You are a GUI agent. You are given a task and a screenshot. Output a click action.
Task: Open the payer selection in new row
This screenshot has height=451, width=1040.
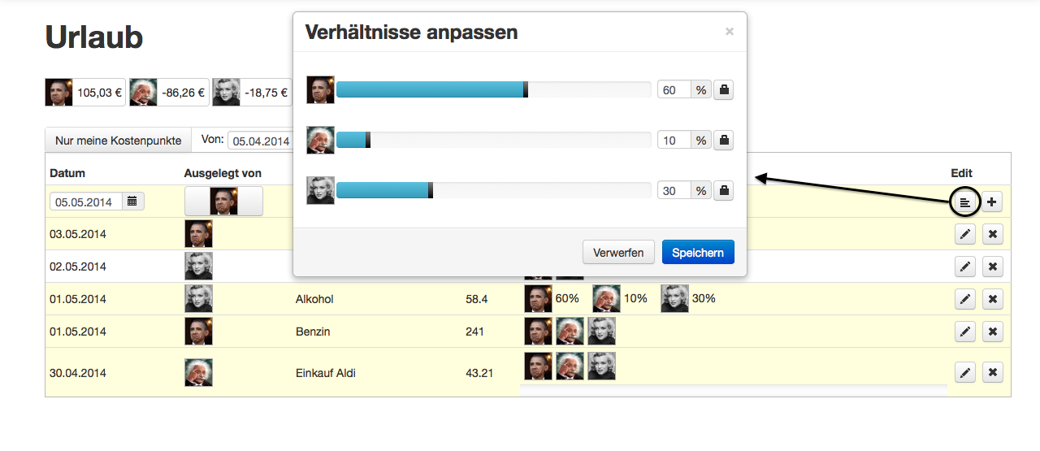(223, 202)
